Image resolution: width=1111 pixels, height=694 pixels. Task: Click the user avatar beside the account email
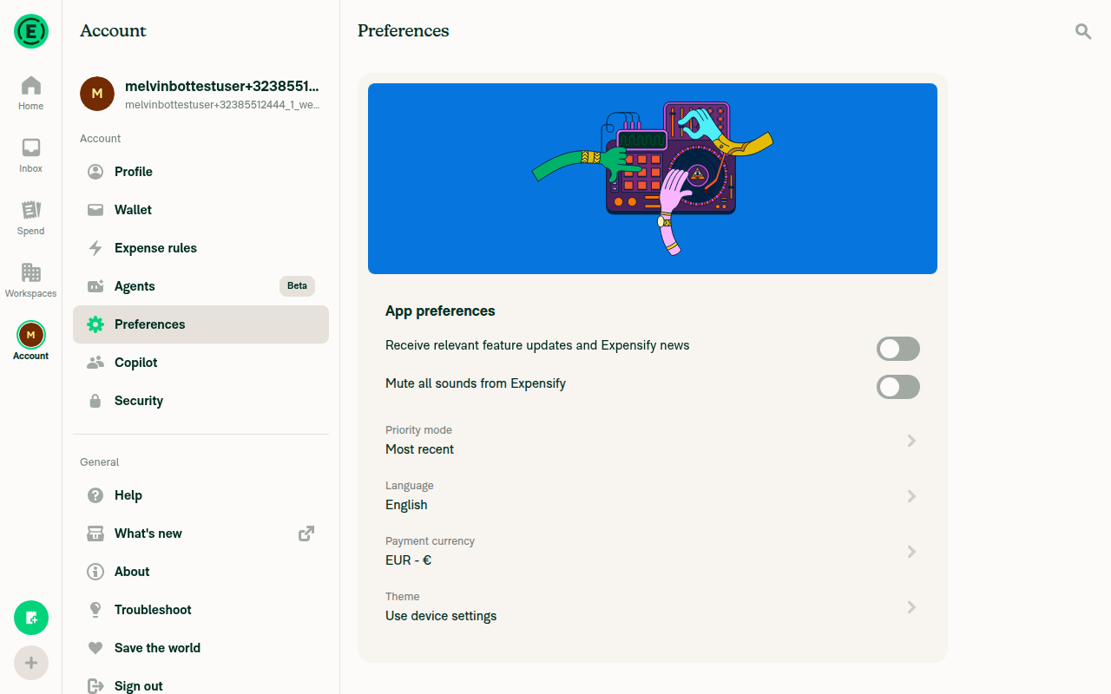[x=97, y=94]
